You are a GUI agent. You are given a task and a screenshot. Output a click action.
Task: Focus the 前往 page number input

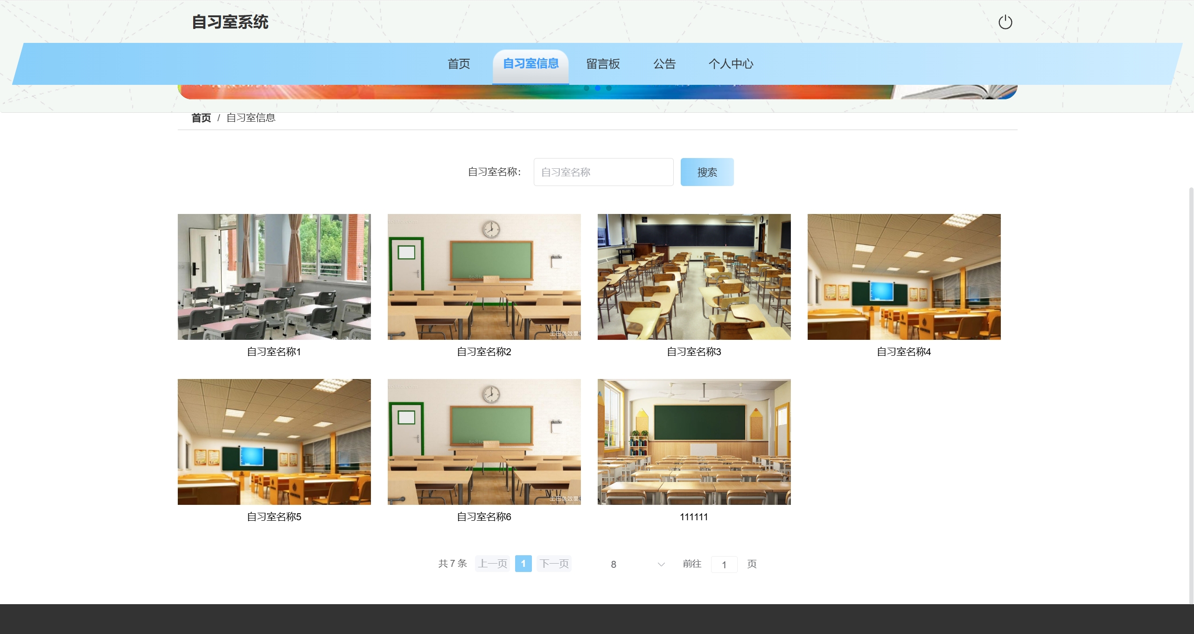pos(724,565)
